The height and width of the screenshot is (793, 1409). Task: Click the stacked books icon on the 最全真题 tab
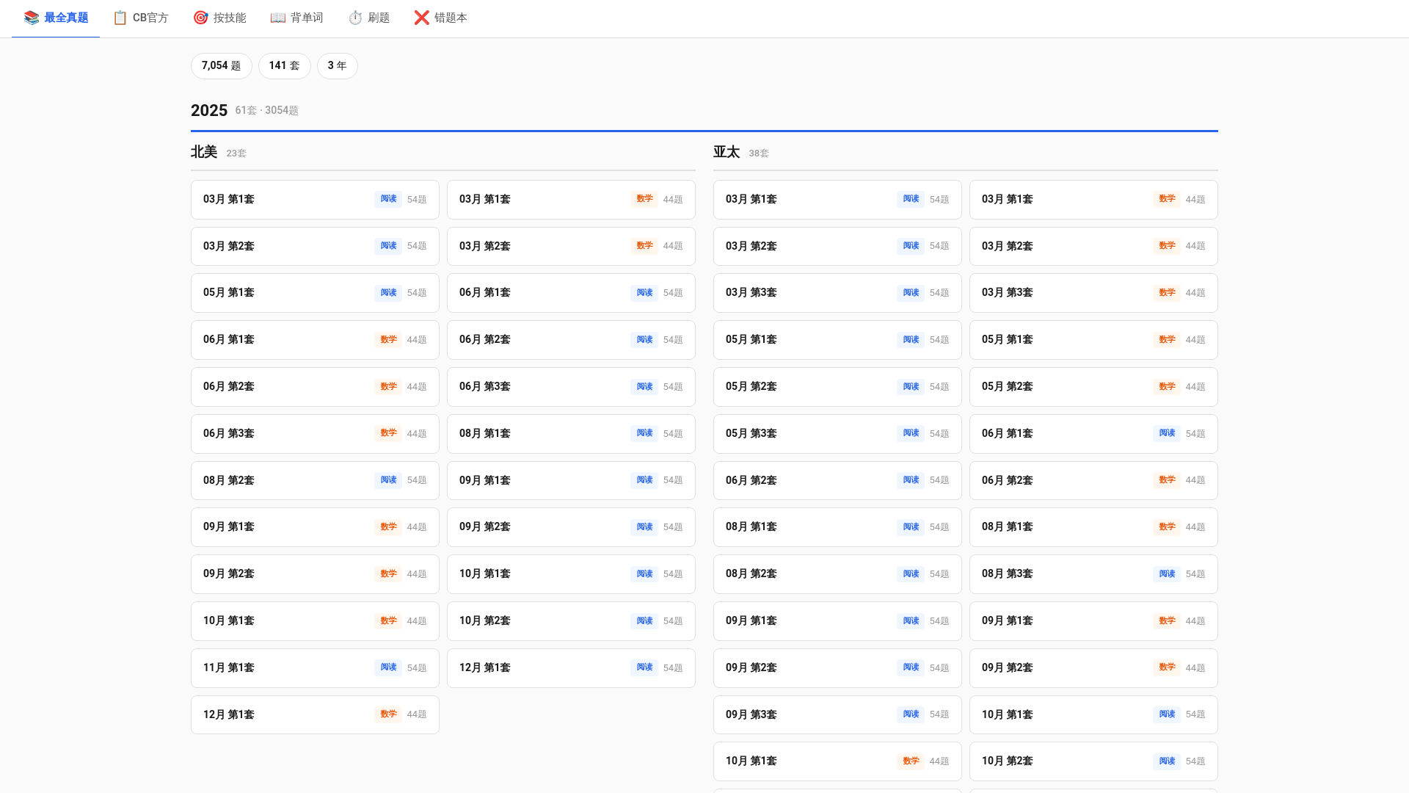click(31, 18)
